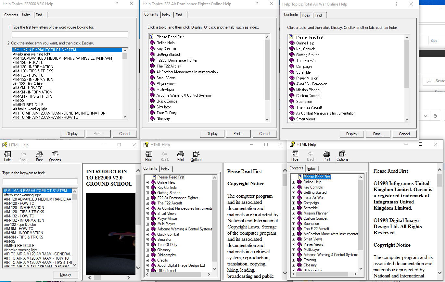445x282 pixels.
Task: Switch to Index tab in F22 Help Topics
Action: [x=166, y=15]
